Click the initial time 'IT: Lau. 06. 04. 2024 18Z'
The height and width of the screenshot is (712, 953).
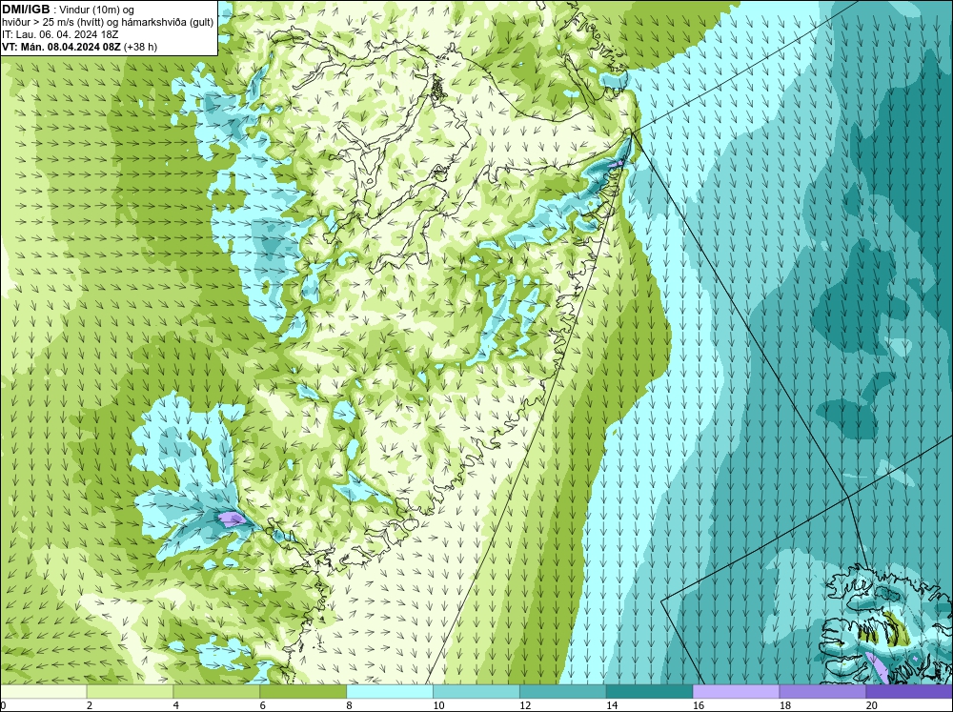click(60, 34)
